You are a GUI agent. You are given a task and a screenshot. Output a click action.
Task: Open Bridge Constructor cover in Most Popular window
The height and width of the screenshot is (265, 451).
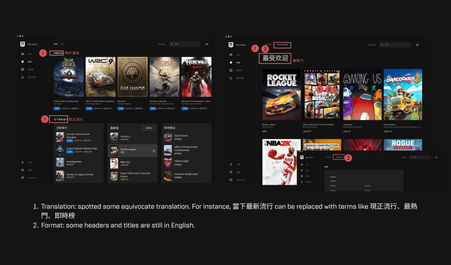(322, 145)
